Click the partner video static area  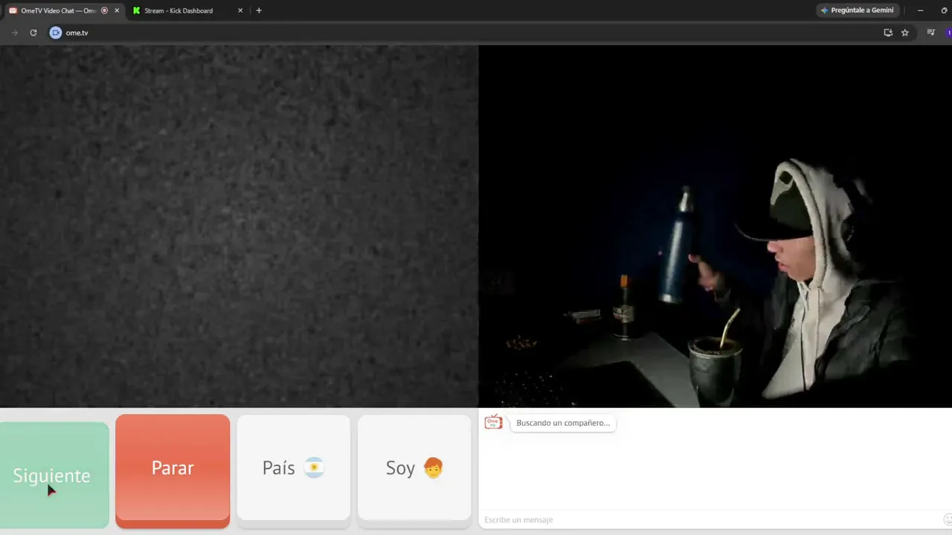tap(239, 226)
